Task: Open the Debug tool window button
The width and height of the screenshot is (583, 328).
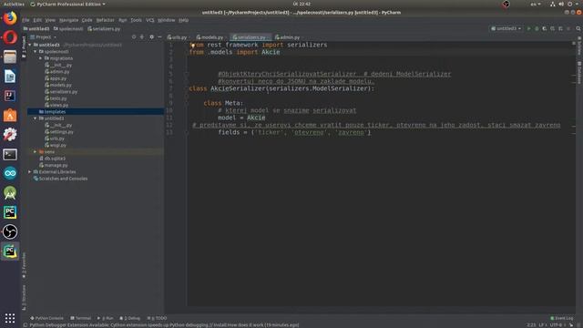Action: 129,318
